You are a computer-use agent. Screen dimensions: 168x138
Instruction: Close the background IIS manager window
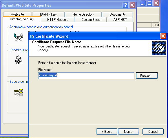tap(156, 3)
